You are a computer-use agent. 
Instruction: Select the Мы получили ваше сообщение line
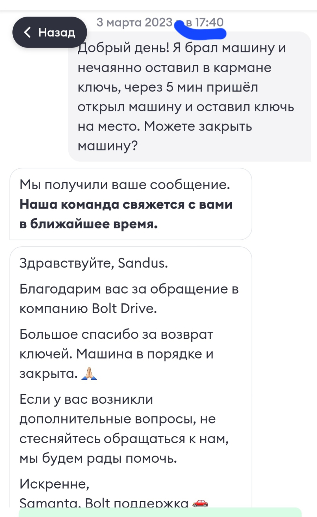pyautogui.click(x=125, y=185)
